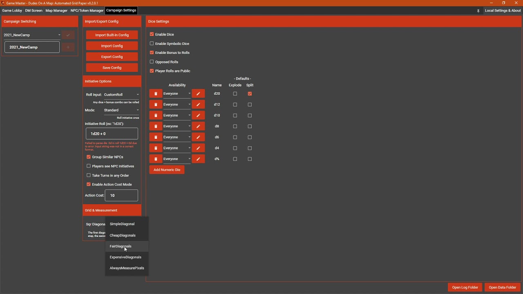The height and width of the screenshot is (294, 523).
Task: Edit the d12 die with pencil icon
Action: click(x=198, y=105)
